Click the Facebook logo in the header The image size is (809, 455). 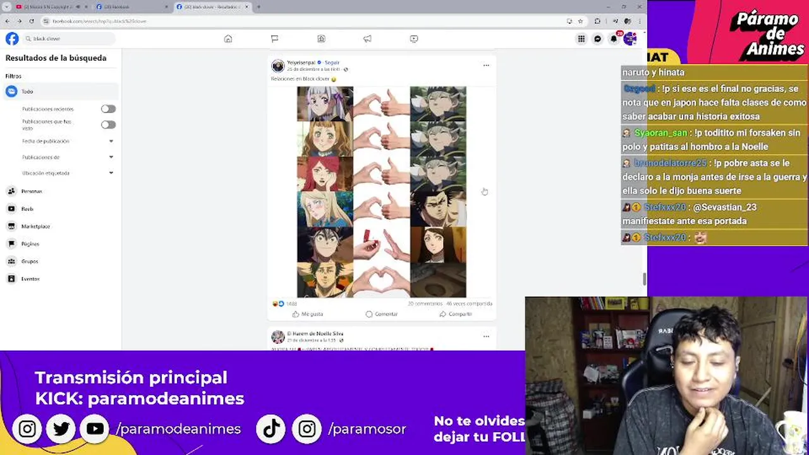click(x=12, y=39)
